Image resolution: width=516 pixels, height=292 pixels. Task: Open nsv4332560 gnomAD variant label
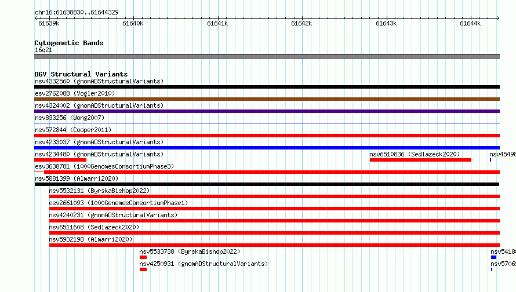99,81
